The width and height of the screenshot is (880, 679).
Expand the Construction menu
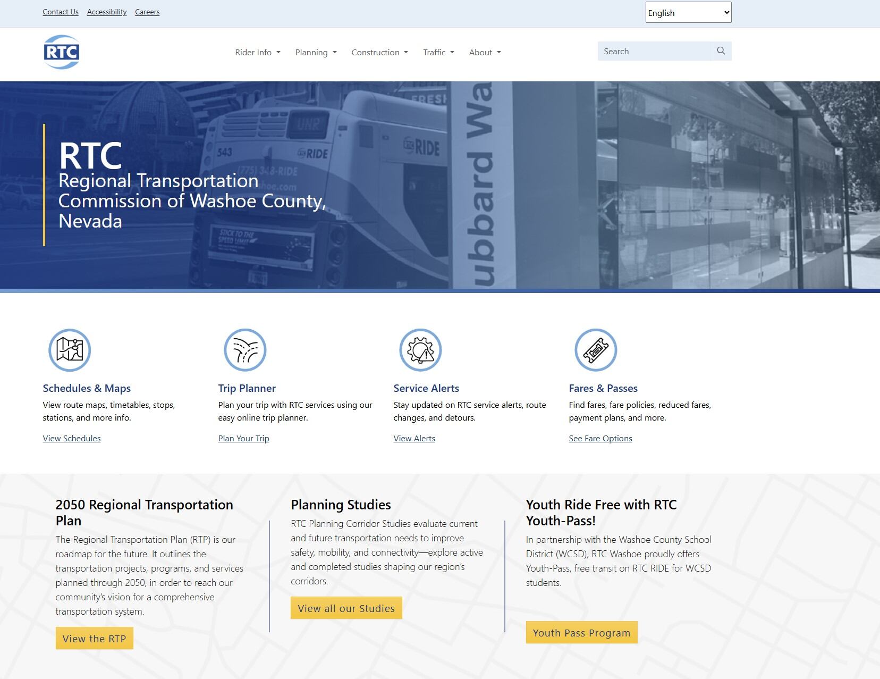(379, 52)
